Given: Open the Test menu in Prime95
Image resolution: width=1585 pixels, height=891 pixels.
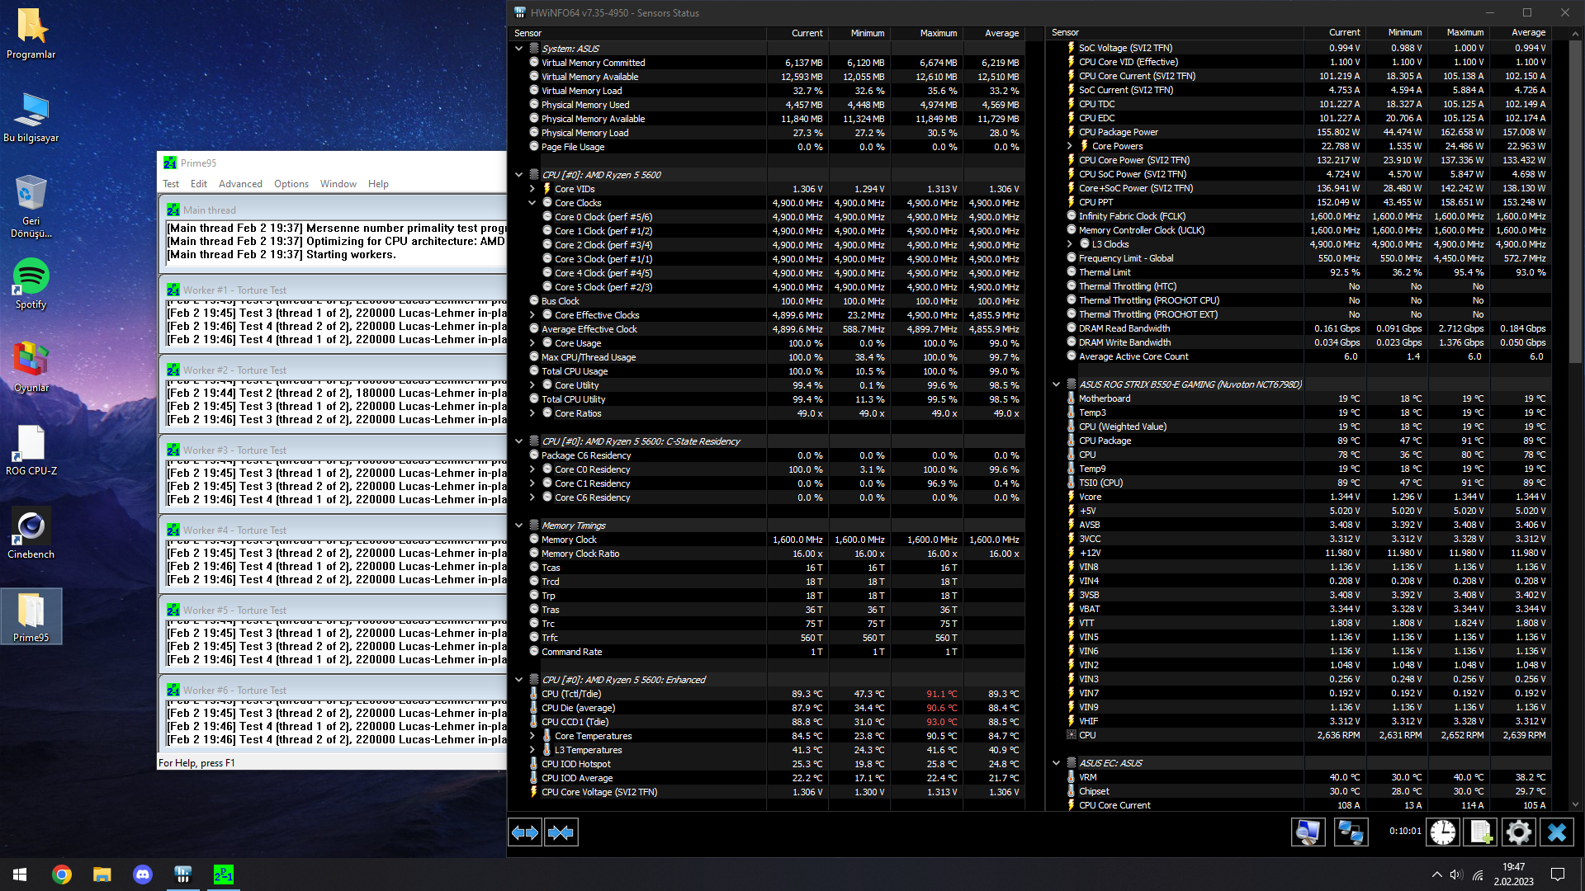Looking at the screenshot, I should (171, 184).
